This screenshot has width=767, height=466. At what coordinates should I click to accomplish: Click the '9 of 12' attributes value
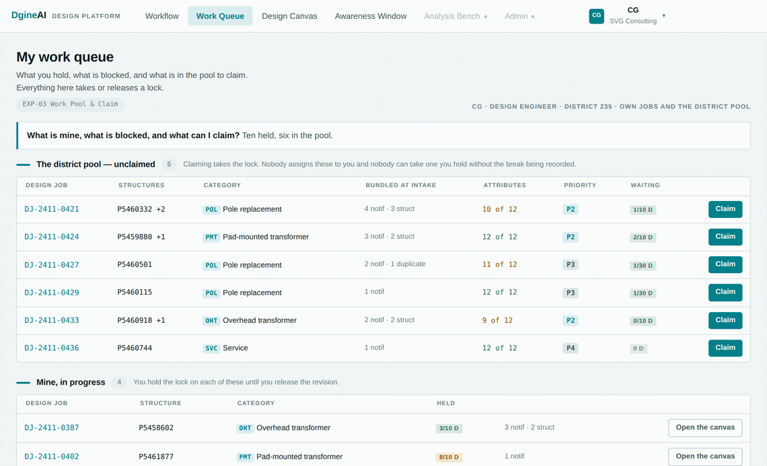[497, 320]
